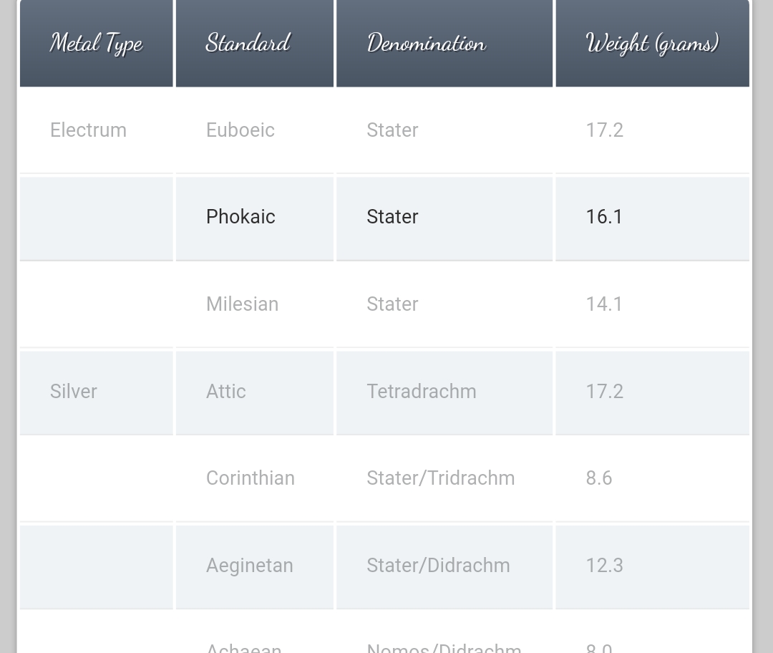Select the Milesian standard cell

255,304
